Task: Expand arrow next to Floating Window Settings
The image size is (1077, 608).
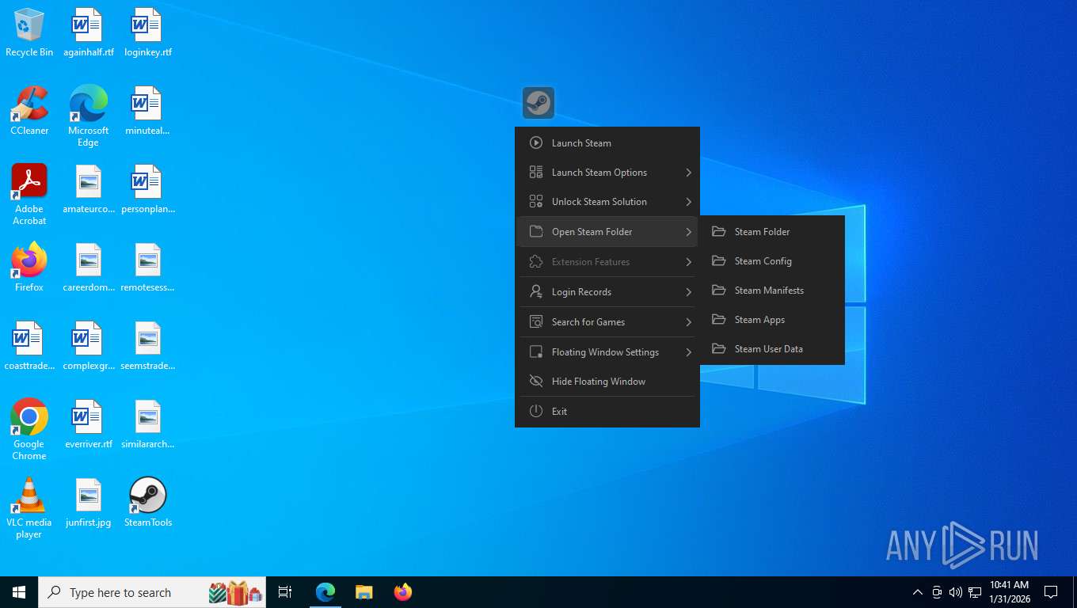Action: point(688,352)
